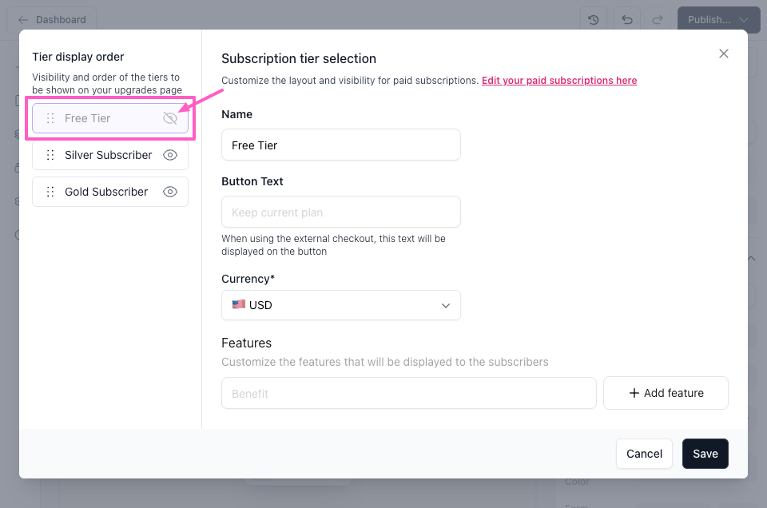Select the Gold Subscriber tier item
Viewport: 767px width, 508px height.
coord(106,192)
